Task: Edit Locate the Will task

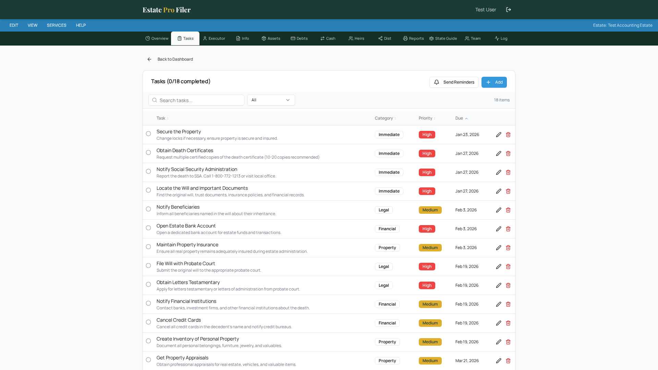Action: pos(499,191)
